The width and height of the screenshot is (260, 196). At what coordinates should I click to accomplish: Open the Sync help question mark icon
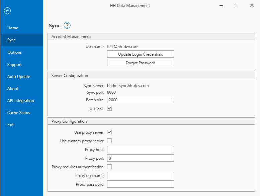coord(67,25)
